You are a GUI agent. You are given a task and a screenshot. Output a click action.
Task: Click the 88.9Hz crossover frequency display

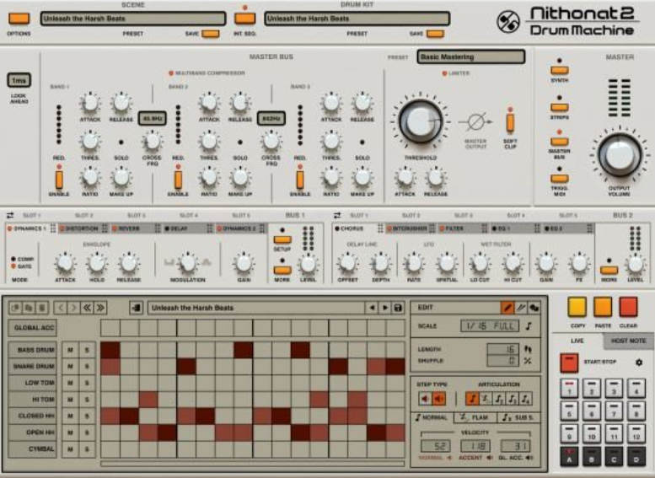tap(152, 119)
